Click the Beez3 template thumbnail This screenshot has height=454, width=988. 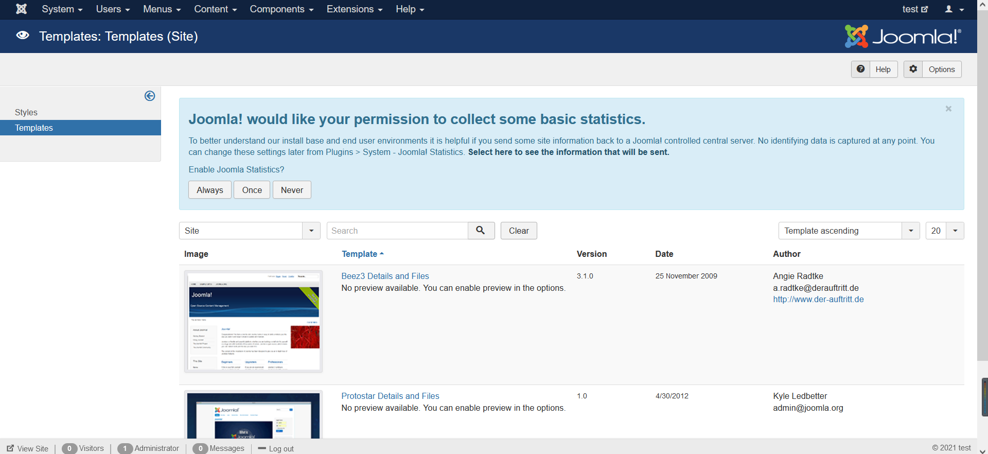(x=253, y=321)
